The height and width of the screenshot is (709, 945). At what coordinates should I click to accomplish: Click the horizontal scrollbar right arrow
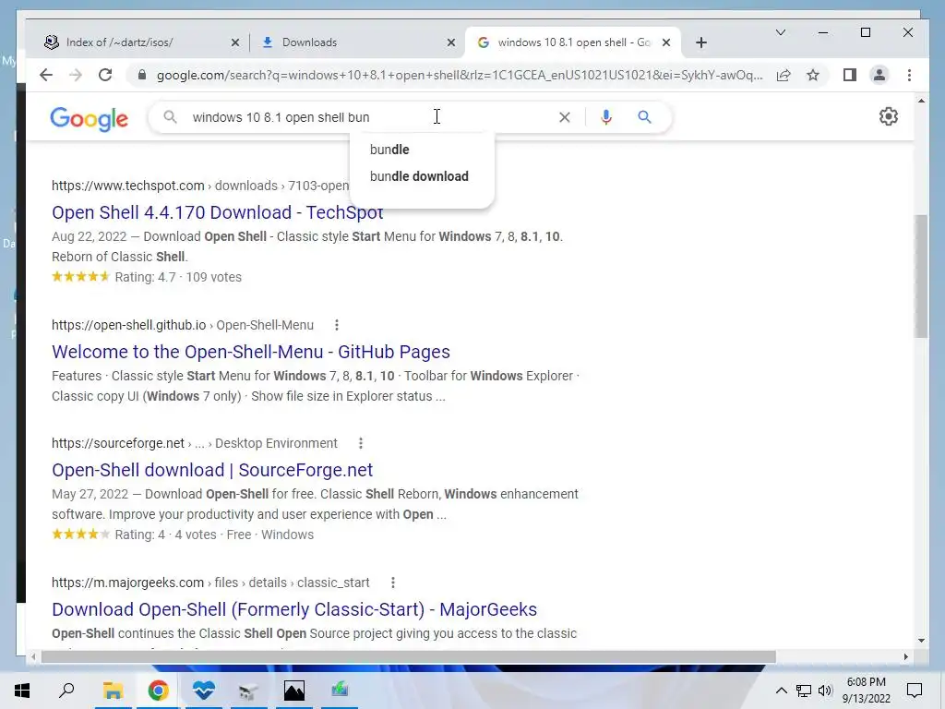pyautogui.click(x=905, y=656)
